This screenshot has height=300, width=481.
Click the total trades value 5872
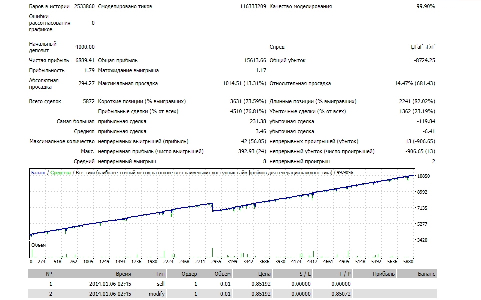click(89, 101)
